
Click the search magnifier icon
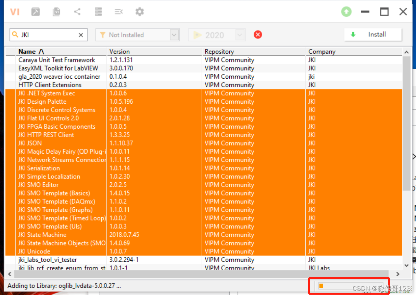(x=15, y=35)
